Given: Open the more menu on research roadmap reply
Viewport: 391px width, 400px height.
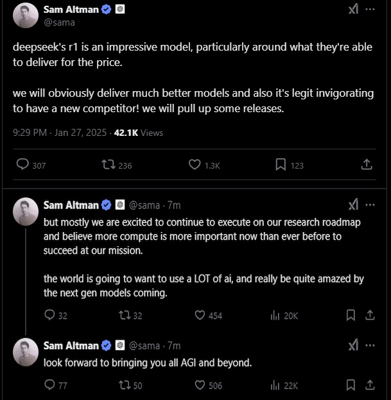Looking at the screenshot, I should click(370, 205).
